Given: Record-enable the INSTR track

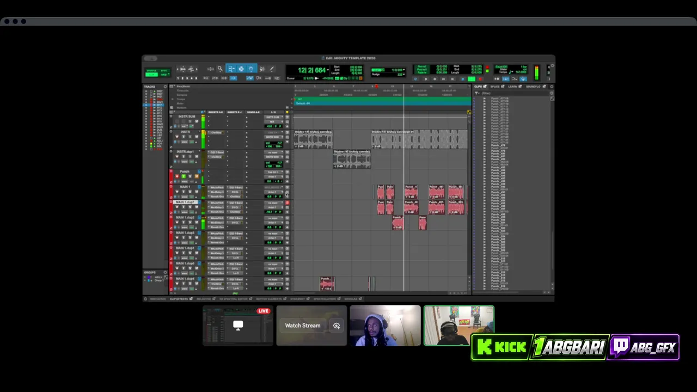Looking at the screenshot, I should point(177,137).
